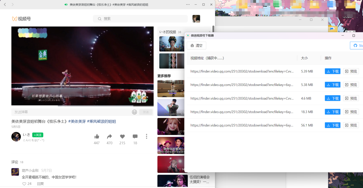Click the vertical scrollbar of the video page

click(213, 29)
